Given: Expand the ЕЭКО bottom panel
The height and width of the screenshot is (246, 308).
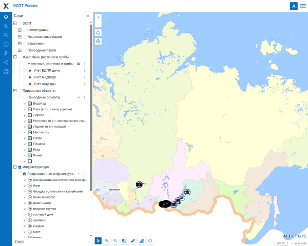Looking at the screenshot, I should click(x=88, y=241).
